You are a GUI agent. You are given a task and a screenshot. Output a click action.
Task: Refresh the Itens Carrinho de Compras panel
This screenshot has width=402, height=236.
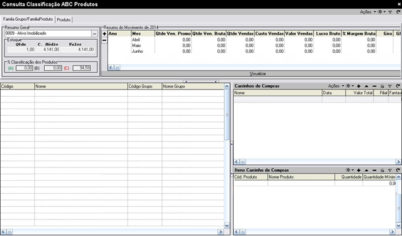(x=398, y=170)
